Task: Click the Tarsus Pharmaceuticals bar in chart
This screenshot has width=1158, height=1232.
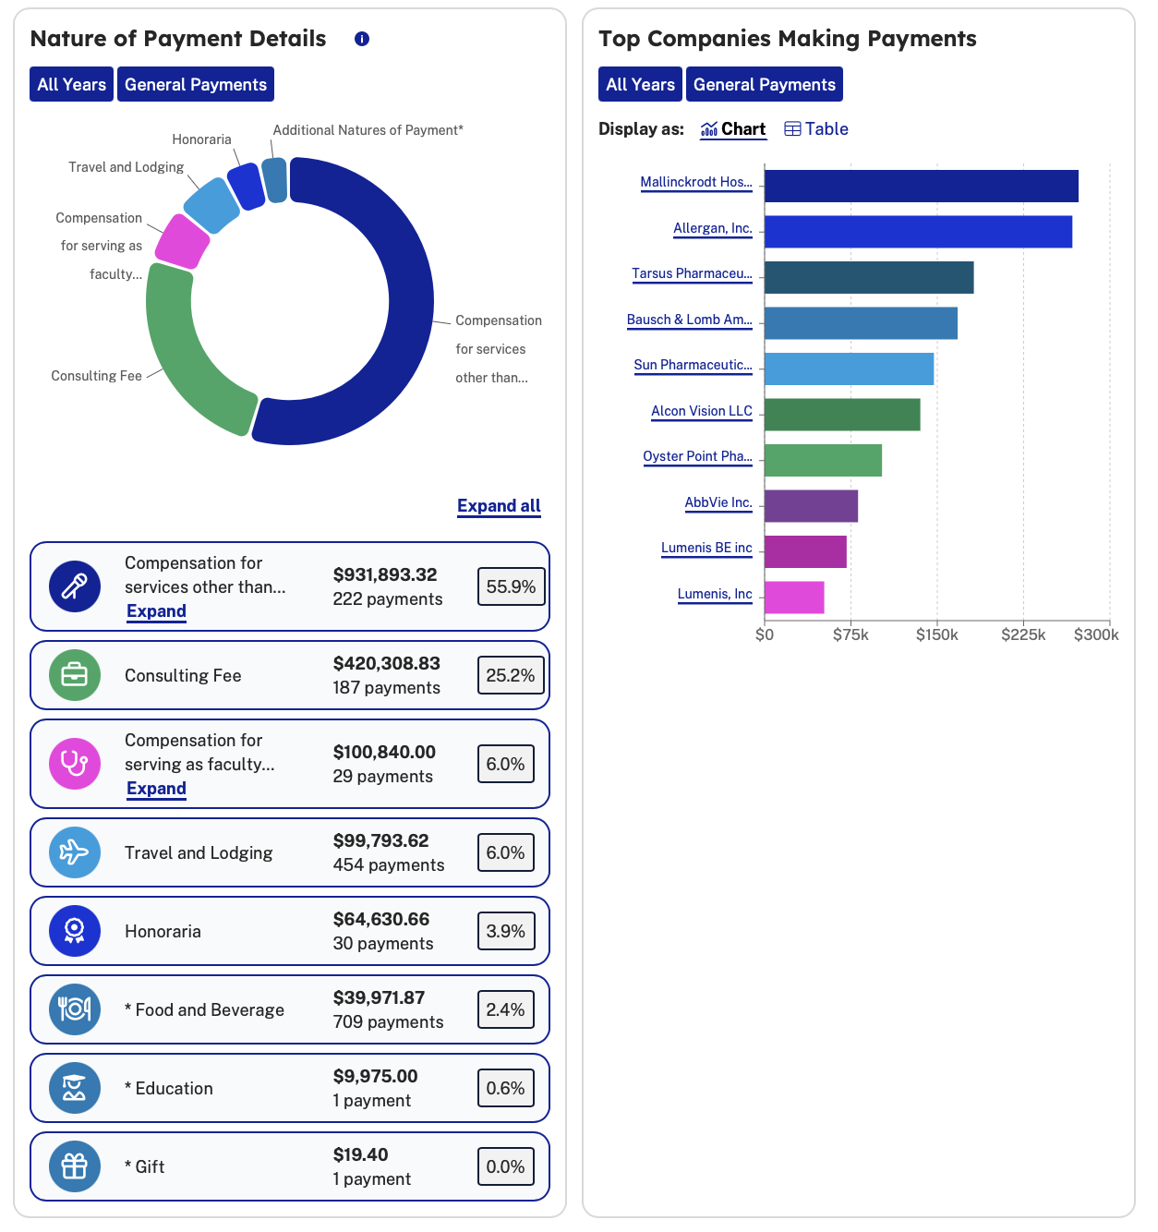Action: (869, 277)
